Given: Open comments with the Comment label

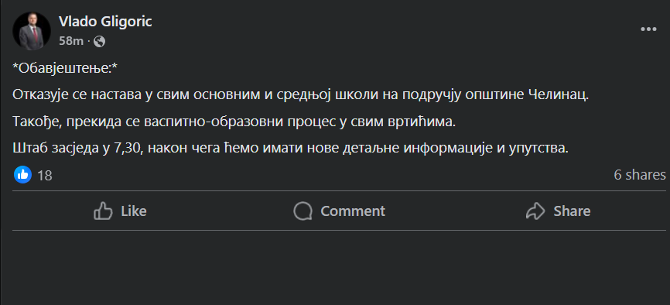Looking at the screenshot, I should 353,211.
